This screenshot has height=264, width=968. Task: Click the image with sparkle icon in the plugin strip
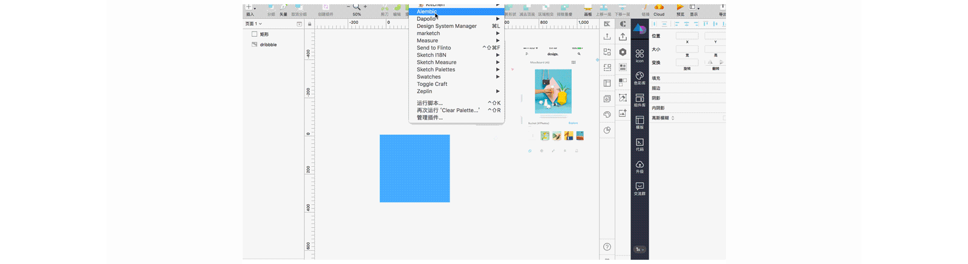point(623,113)
